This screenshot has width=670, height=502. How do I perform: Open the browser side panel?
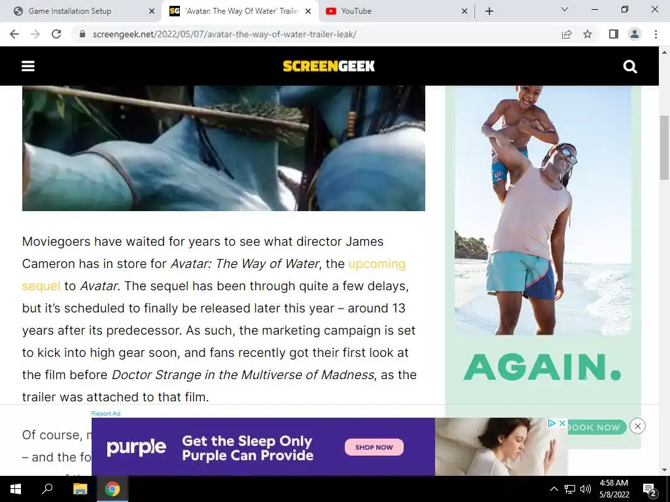click(x=614, y=34)
